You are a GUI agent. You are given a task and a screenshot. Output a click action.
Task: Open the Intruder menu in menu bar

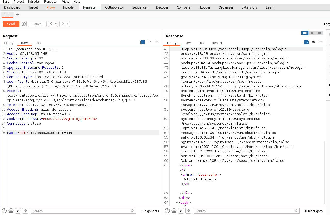34,2
